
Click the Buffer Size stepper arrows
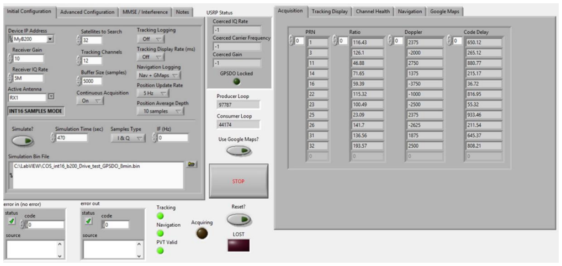[x=79, y=81]
